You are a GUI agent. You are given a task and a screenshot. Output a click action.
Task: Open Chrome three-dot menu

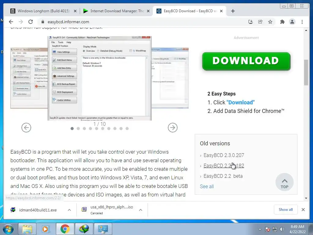[302, 22]
